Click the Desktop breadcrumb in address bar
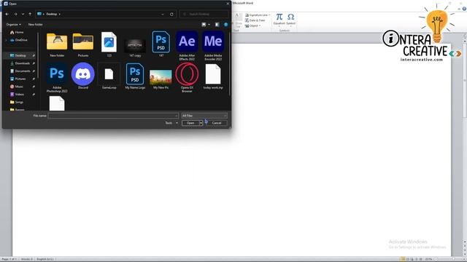Screen dimensions: 467x262 point(52,14)
